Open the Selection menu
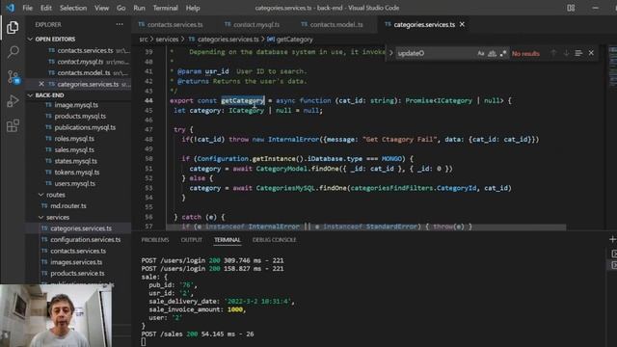This screenshot has height=347, width=617. (x=73, y=8)
